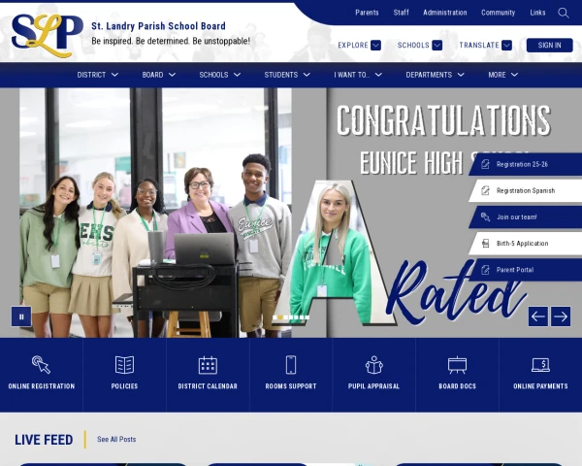This screenshot has width=582, height=466.
Task: Select the last slide indicator dot
Action: pyautogui.click(x=307, y=317)
